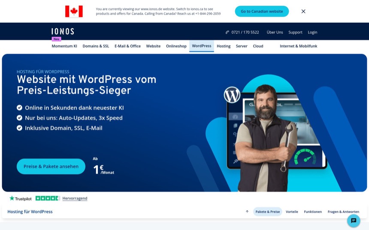Click the Neu badge above Momentum KI

click(57, 39)
